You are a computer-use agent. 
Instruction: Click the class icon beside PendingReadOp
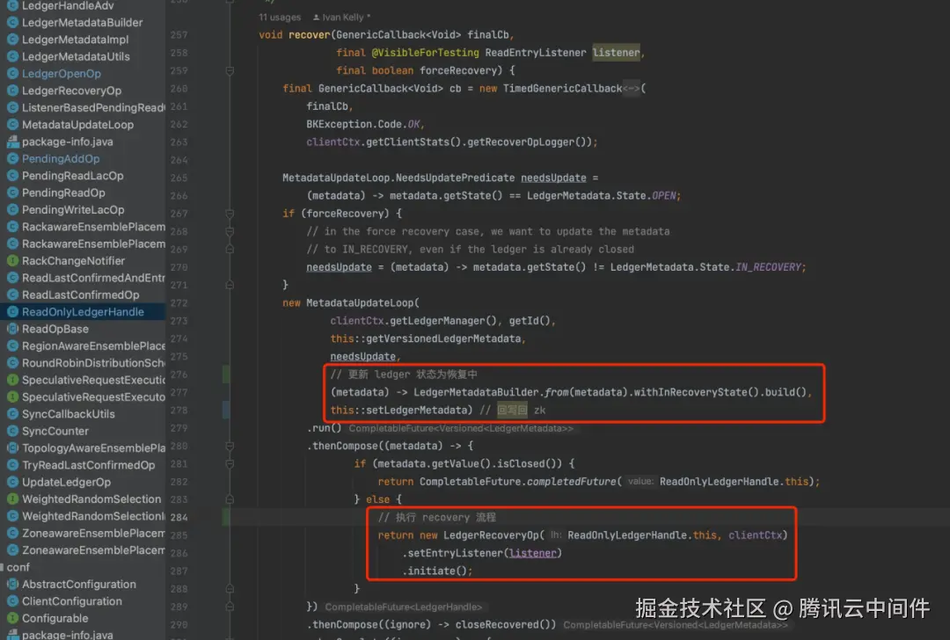click(12, 193)
